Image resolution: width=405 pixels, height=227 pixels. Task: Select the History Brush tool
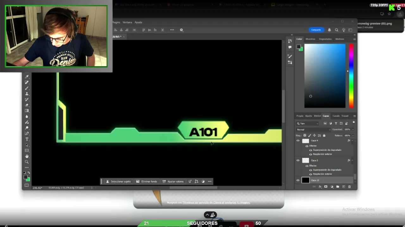pos(27,99)
